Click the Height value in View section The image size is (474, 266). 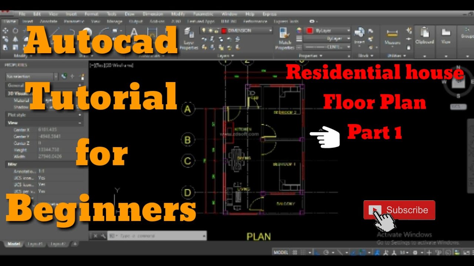[x=49, y=150]
